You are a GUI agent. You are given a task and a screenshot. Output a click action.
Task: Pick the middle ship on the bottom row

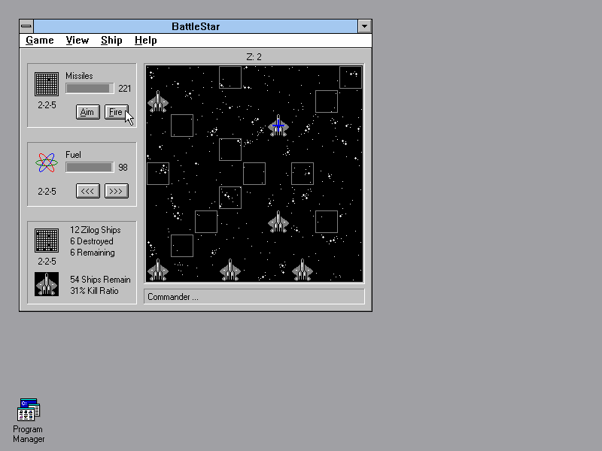(x=230, y=270)
